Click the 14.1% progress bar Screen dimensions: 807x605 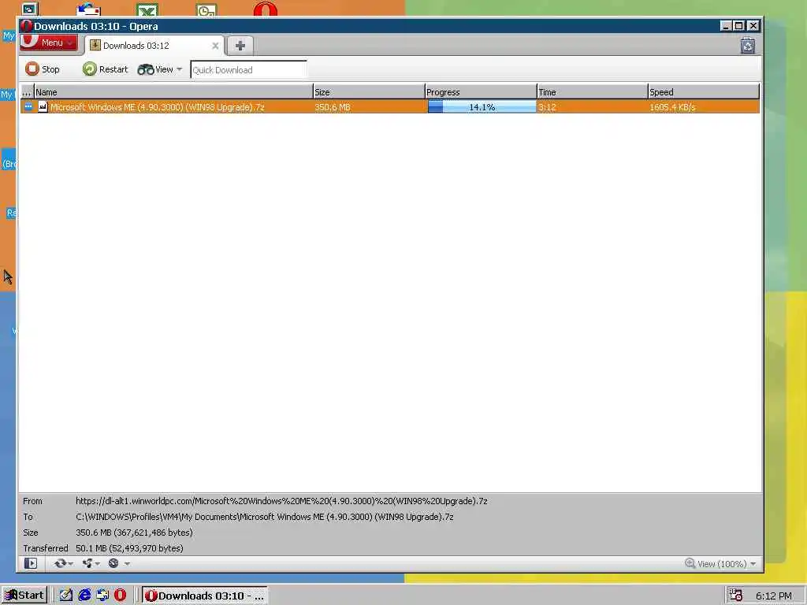(482, 107)
